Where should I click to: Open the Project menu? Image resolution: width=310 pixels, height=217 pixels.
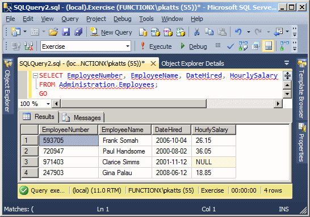[x=96, y=19]
